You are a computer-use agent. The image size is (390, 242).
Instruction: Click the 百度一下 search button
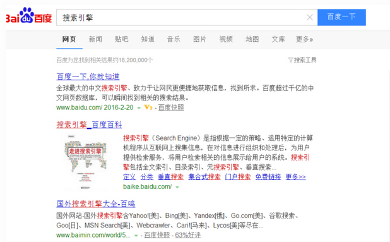click(341, 17)
